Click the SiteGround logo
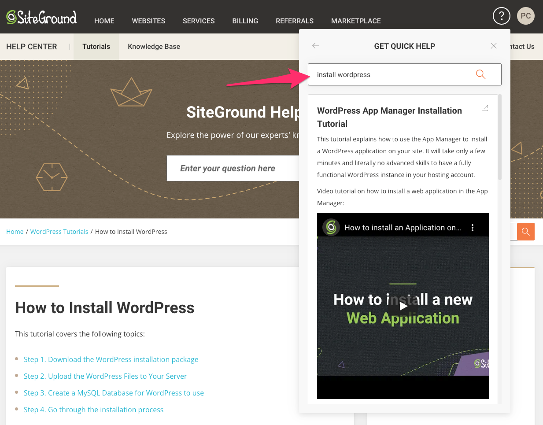Viewport: 543px width, 425px height. click(x=41, y=17)
